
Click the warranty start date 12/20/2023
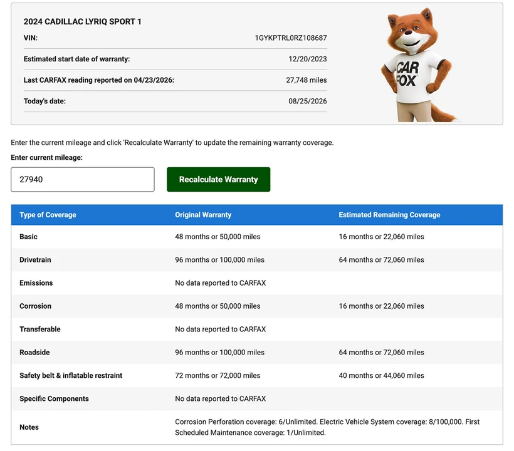click(308, 59)
